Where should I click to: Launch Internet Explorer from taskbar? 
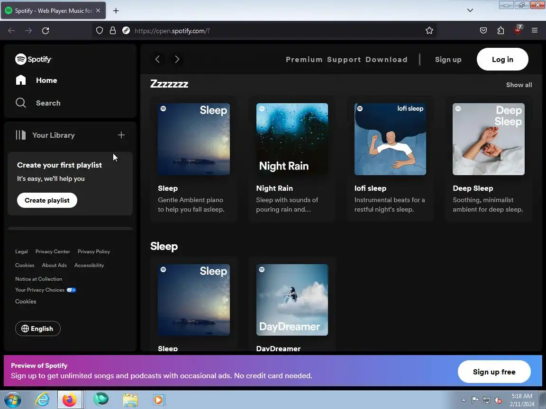click(42, 400)
